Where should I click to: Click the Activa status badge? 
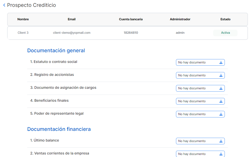pyautogui.click(x=225, y=33)
